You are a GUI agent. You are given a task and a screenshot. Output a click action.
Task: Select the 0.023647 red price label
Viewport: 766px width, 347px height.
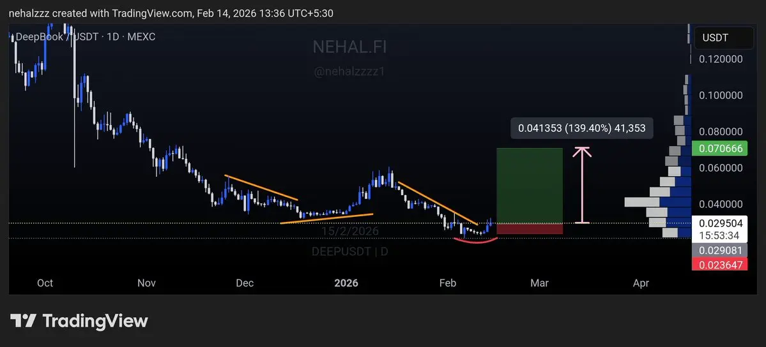(720, 265)
